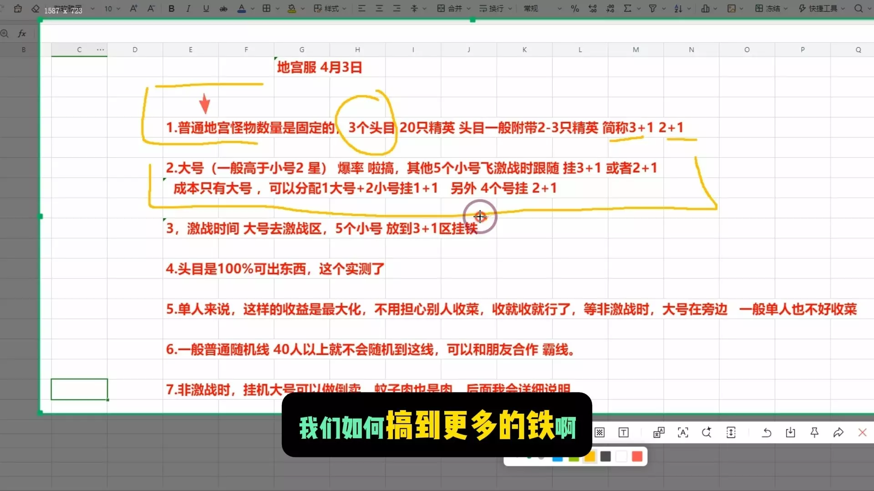Click the mosaic blur tool icon
The image size is (874, 491).
(600, 432)
